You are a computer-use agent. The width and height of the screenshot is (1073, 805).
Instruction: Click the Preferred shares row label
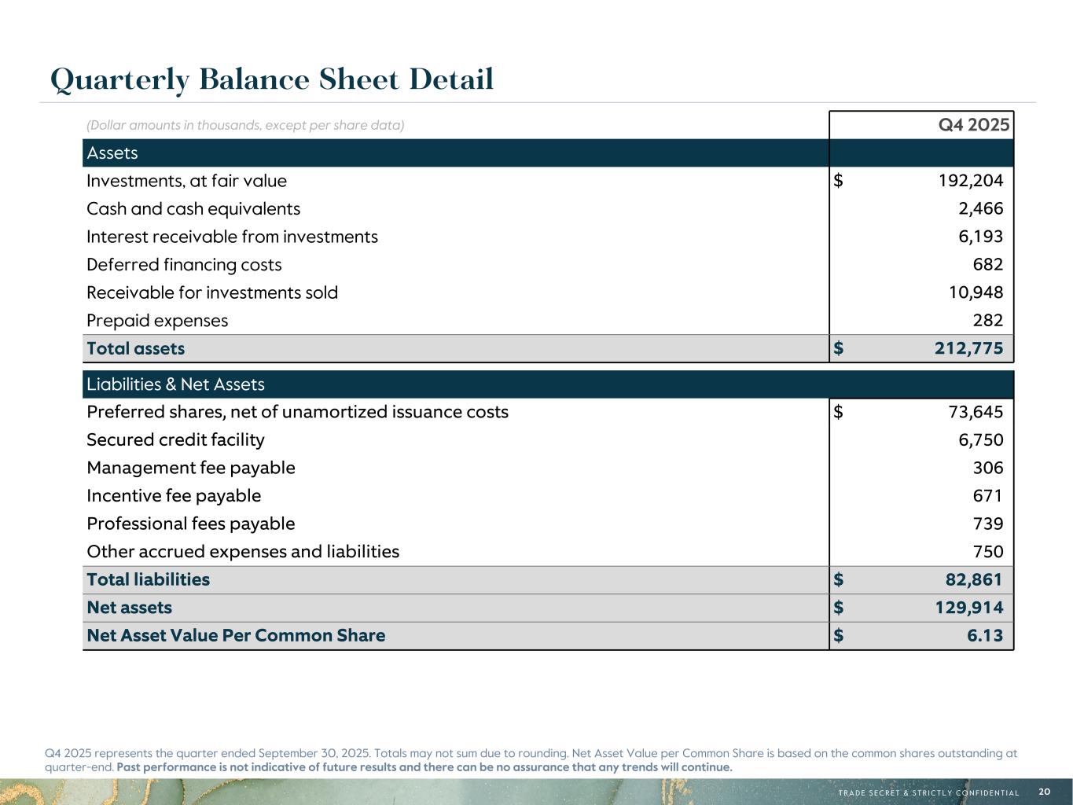[297, 412]
